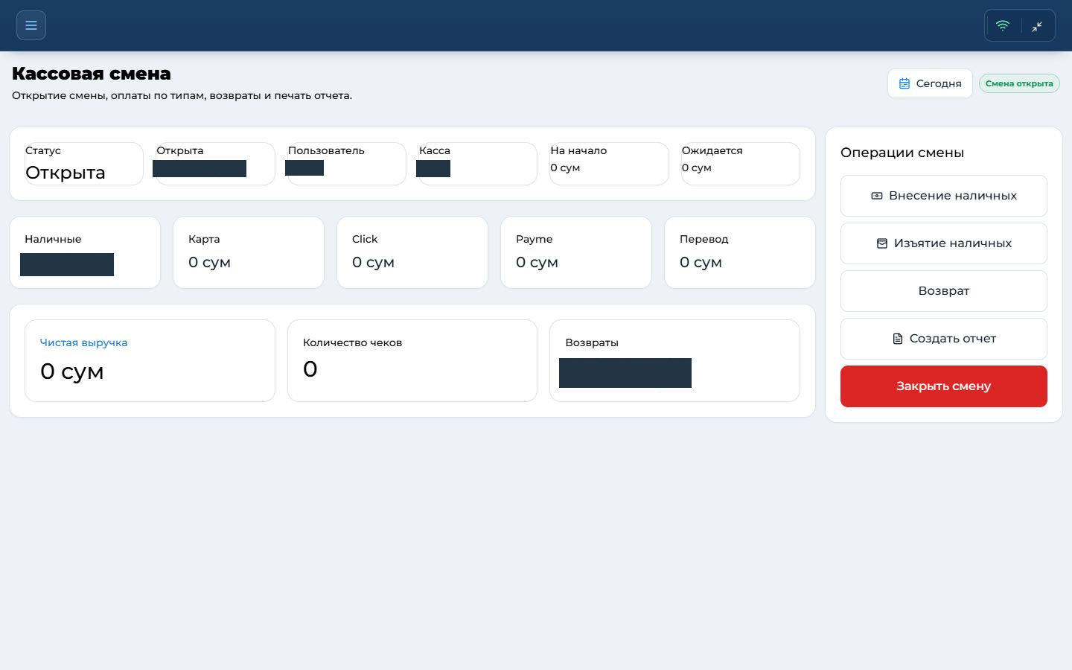Click the Wi-Fi connection status icon

[x=1003, y=25]
